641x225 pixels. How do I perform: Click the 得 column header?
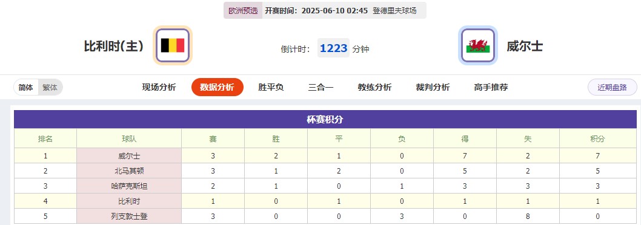tap(465, 139)
